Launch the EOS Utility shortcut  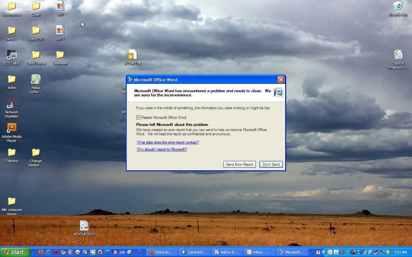(x=12, y=58)
